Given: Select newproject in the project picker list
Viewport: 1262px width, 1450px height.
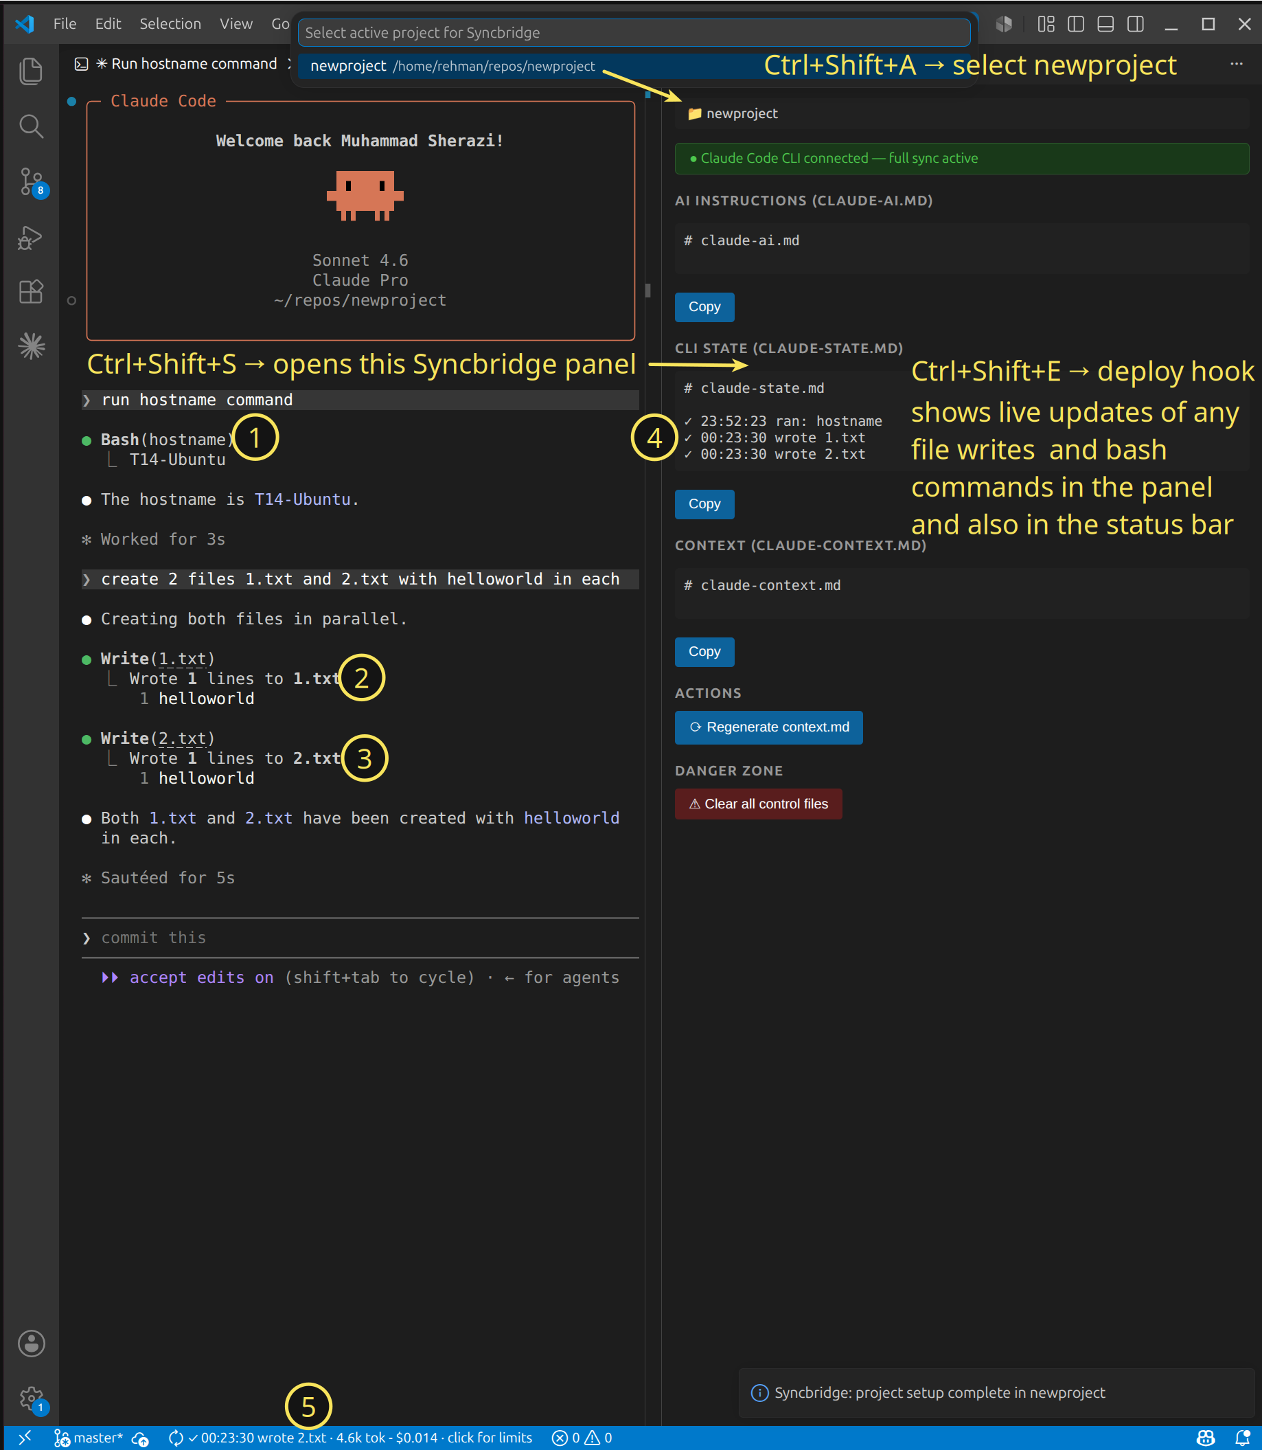Looking at the screenshot, I should (x=634, y=66).
